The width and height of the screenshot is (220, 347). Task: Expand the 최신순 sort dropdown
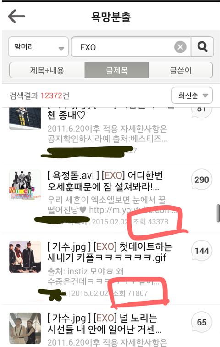[192, 95]
